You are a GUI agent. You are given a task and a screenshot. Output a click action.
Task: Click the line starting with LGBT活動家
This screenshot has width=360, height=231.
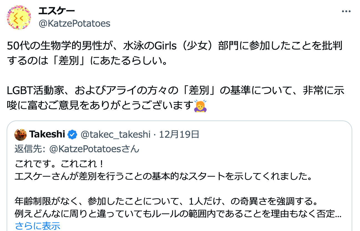coord(176,91)
